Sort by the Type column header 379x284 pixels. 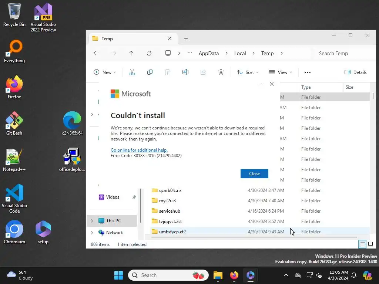tap(321, 87)
